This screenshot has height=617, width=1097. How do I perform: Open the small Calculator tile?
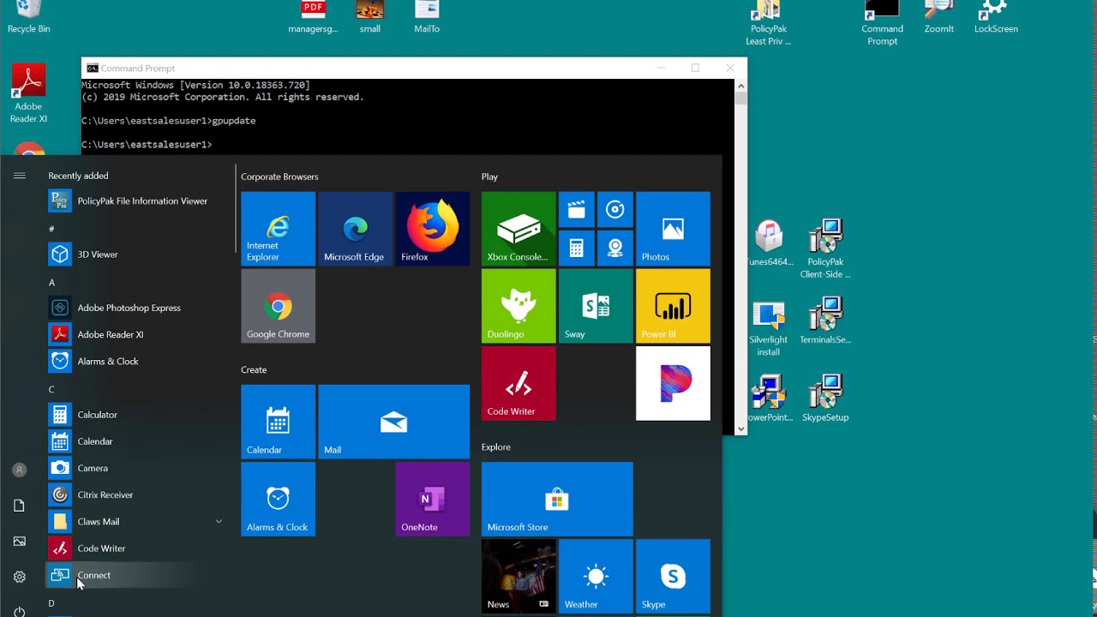[x=577, y=249]
